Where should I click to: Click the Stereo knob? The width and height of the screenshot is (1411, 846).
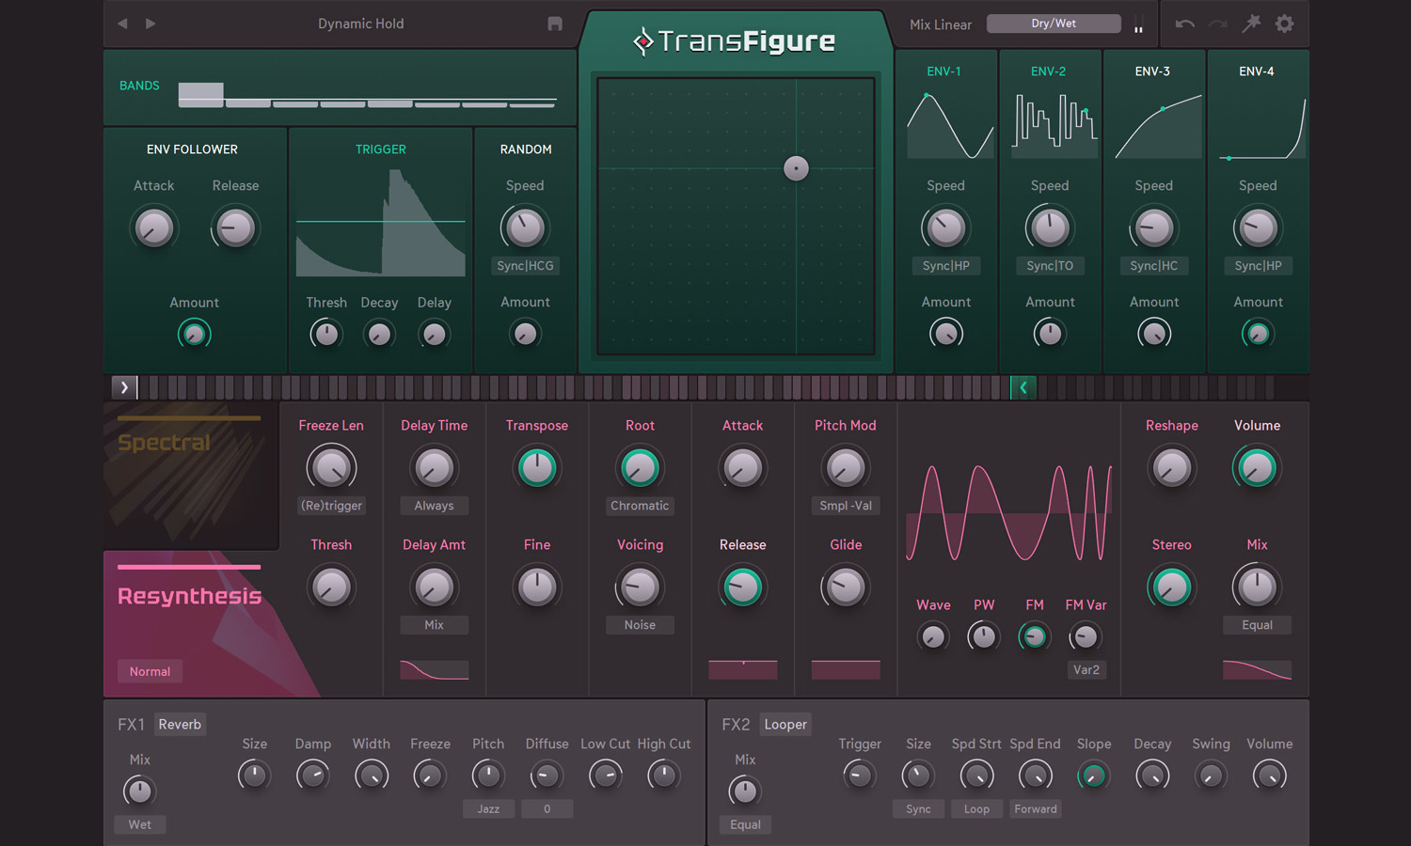coord(1171,587)
